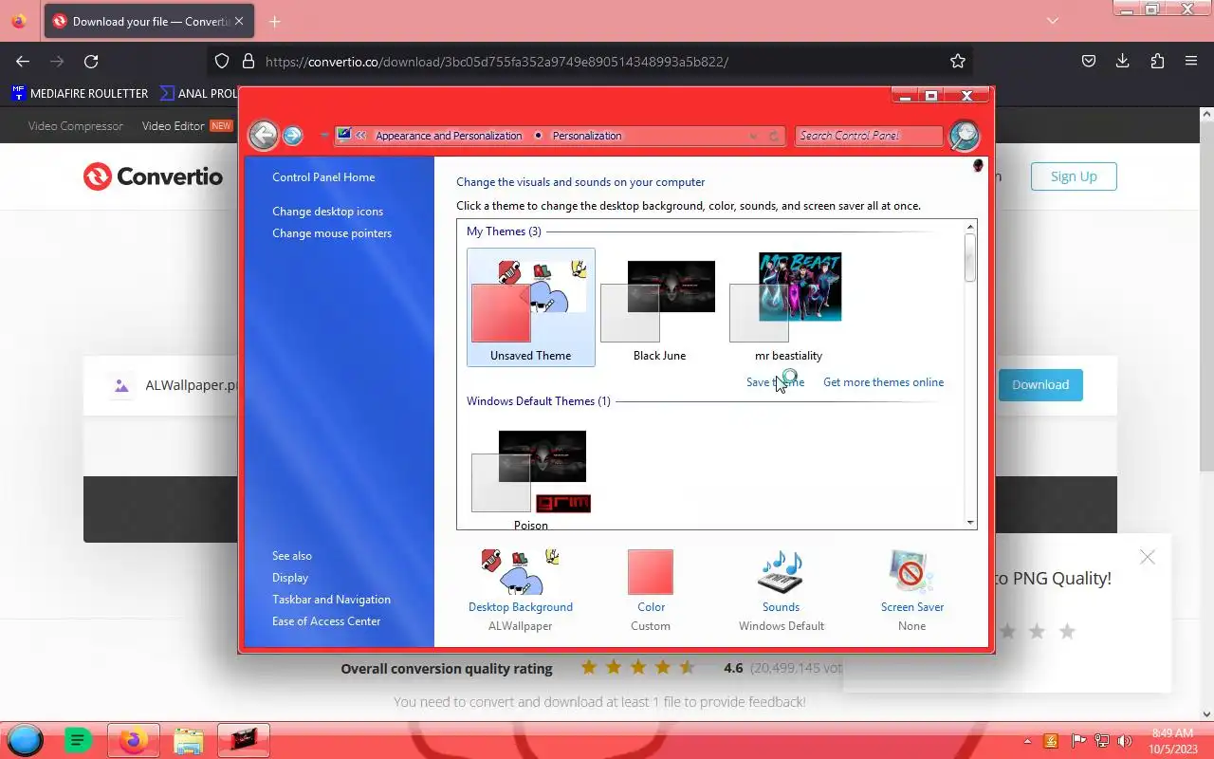Click the Firefox back arrow

click(x=23, y=62)
